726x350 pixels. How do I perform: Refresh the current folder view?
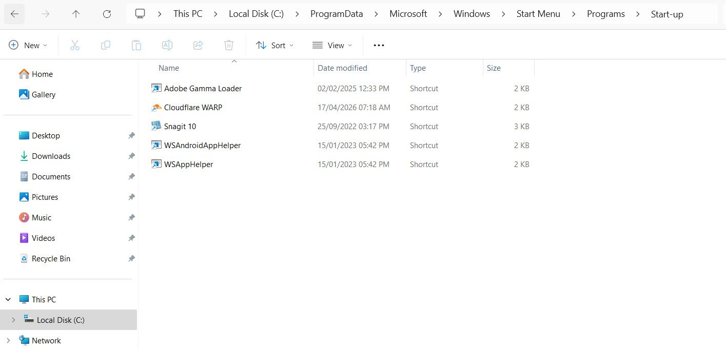(107, 14)
